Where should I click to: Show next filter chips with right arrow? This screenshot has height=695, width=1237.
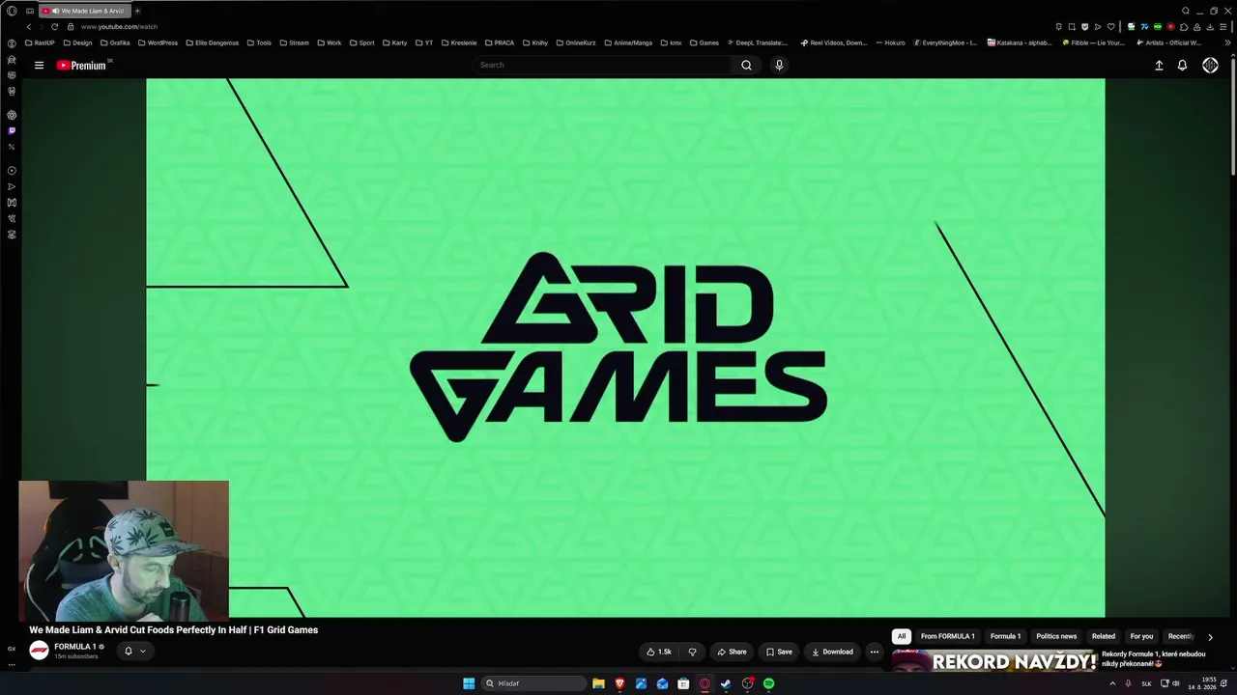tap(1210, 637)
